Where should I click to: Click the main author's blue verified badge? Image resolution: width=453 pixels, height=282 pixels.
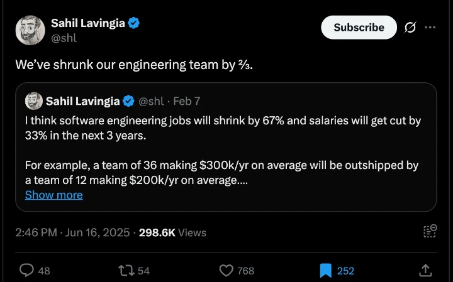(134, 24)
